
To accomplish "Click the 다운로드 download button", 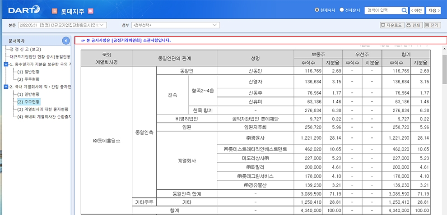I will [392, 25].
